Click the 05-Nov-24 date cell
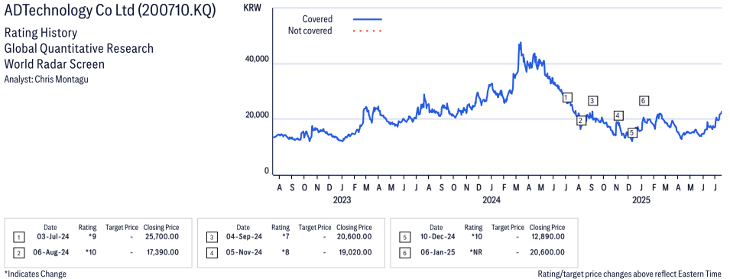Screen dimensions: 730x279 pos(243,252)
